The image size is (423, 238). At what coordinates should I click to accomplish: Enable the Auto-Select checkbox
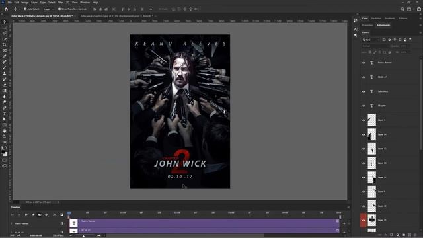(x=25, y=9)
